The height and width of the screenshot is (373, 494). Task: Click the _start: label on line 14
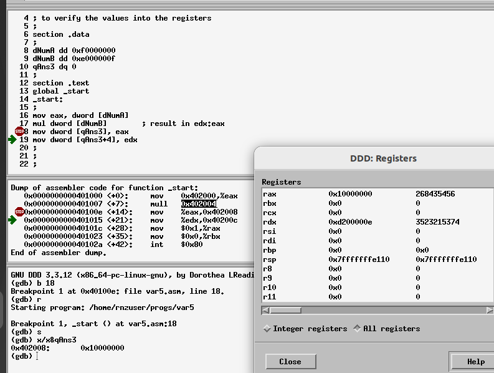pos(47,99)
